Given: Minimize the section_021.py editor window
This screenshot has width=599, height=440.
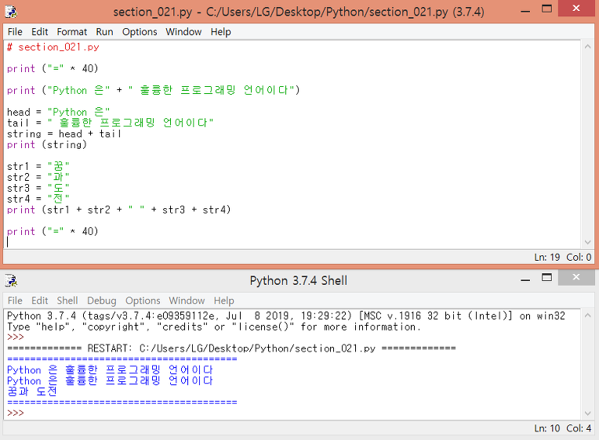Looking at the screenshot, I should pos(525,11).
